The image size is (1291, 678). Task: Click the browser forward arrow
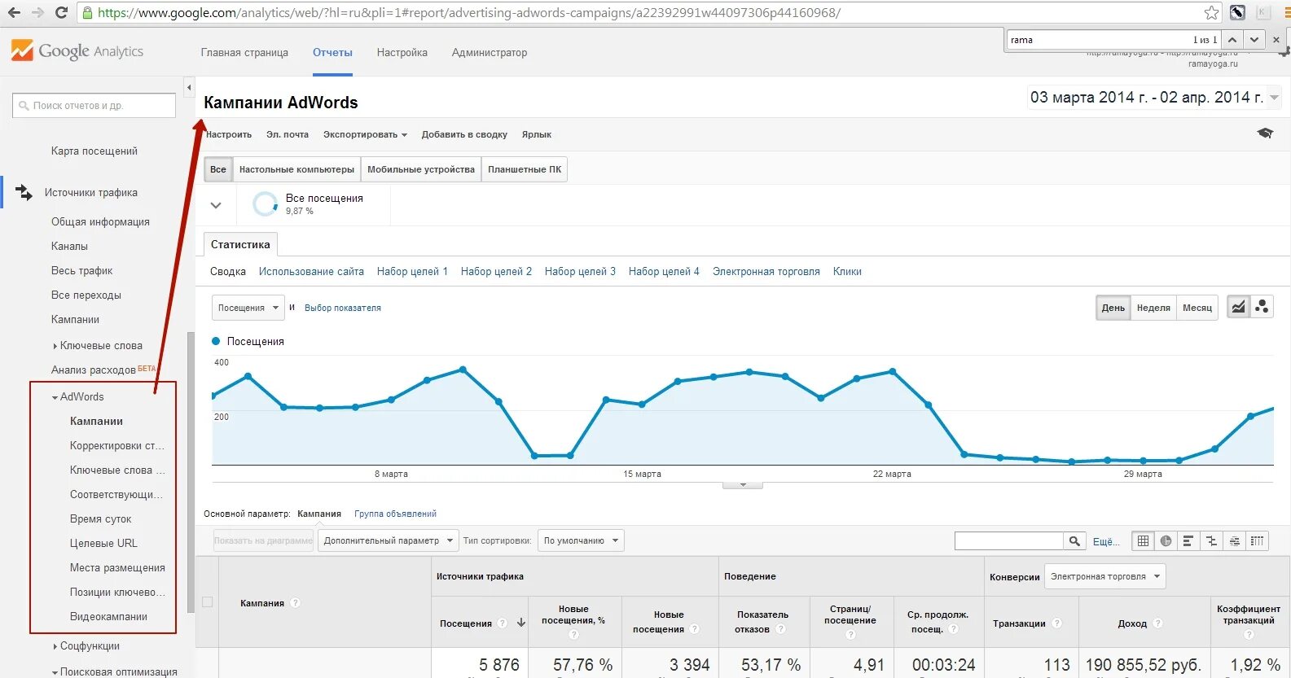tap(37, 12)
